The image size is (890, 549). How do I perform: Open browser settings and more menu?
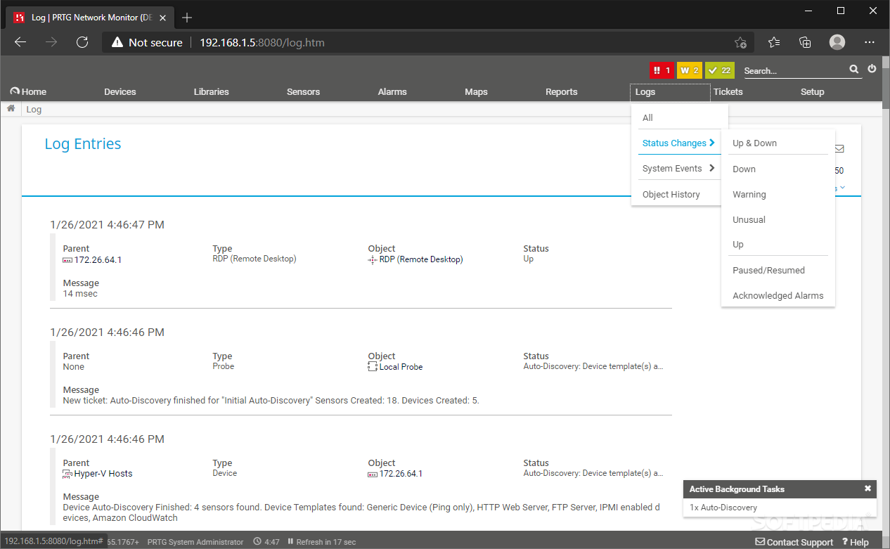click(870, 42)
